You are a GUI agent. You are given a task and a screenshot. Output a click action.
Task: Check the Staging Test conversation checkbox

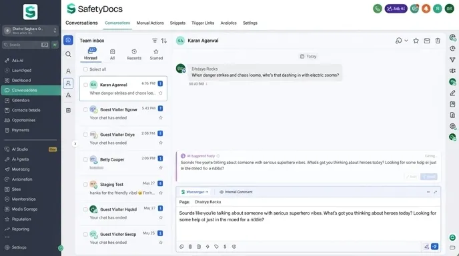click(x=85, y=184)
